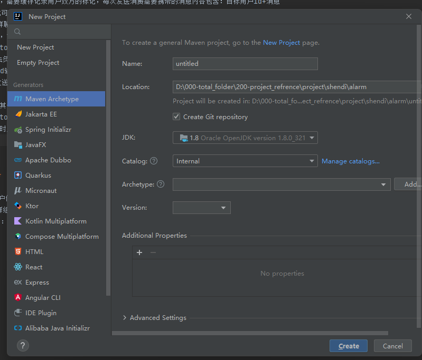
Task: Follow the New Project page link
Action: (282, 43)
